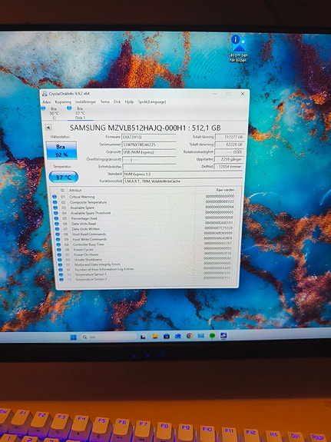Image resolution: width=331 pixels, height=442 pixels.
Task: Select the Data Units Read row
Action: tap(144, 224)
